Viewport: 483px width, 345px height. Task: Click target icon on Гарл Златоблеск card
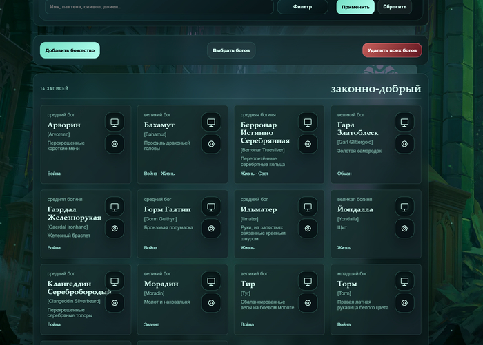click(404, 144)
